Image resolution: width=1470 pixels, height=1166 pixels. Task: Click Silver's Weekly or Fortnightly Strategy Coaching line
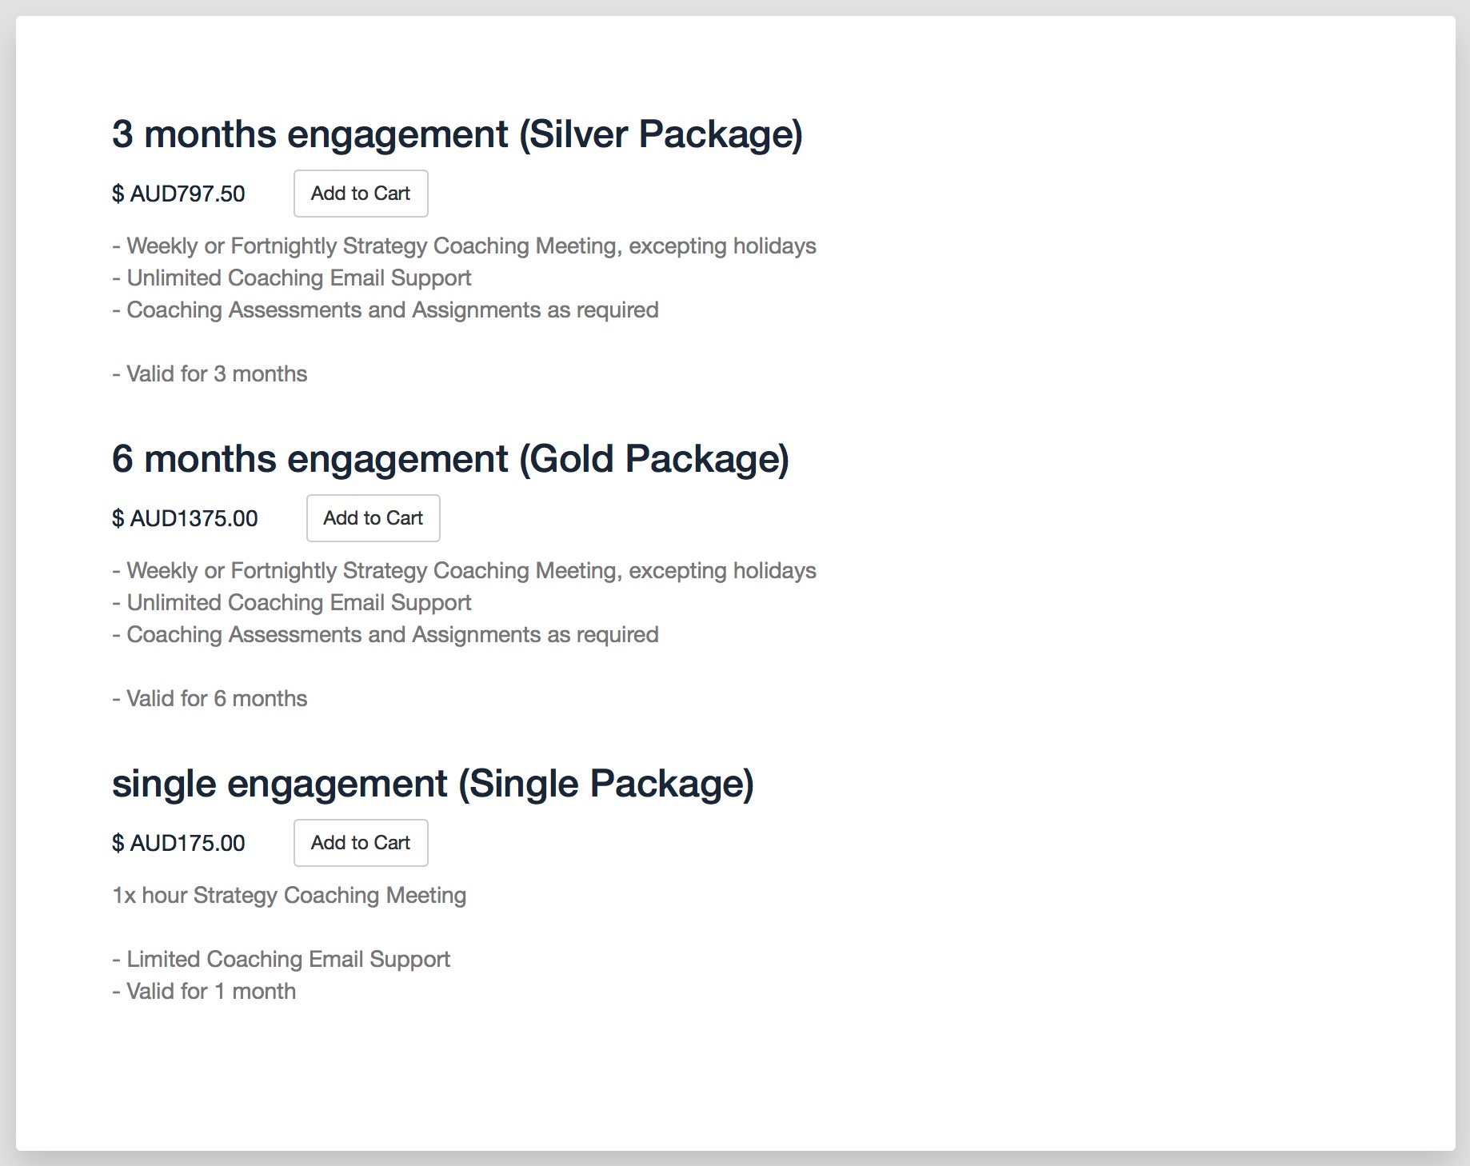coord(464,246)
